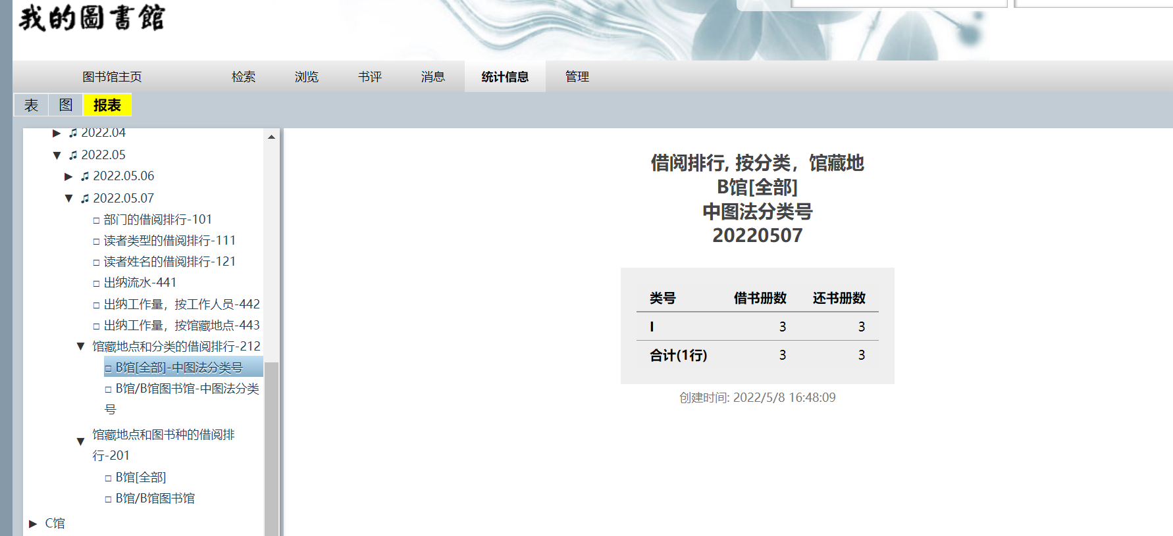
Task: Click square icon before B馆/B馆图书馆-中图法分类号
Action: coord(109,389)
